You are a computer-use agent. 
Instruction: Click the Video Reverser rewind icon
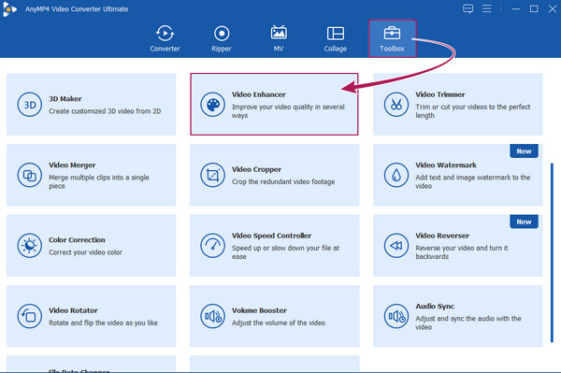pyautogui.click(x=396, y=246)
